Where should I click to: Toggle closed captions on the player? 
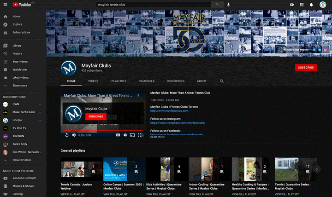pyautogui.click(x=118, y=135)
